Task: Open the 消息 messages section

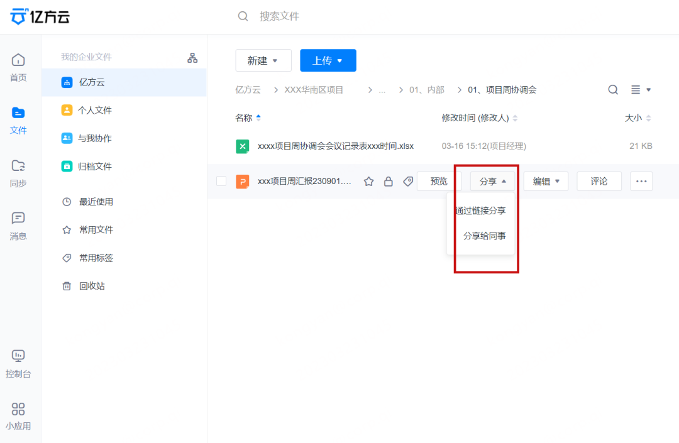Action: pyautogui.click(x=18, y=226)
